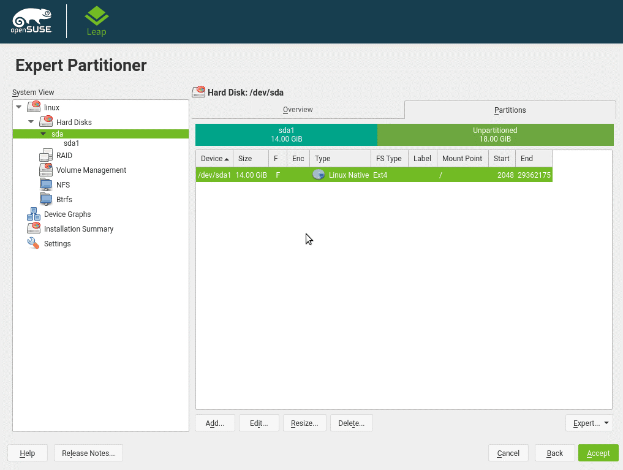
Task: Open Settings tree label
Action: (58, 243)
